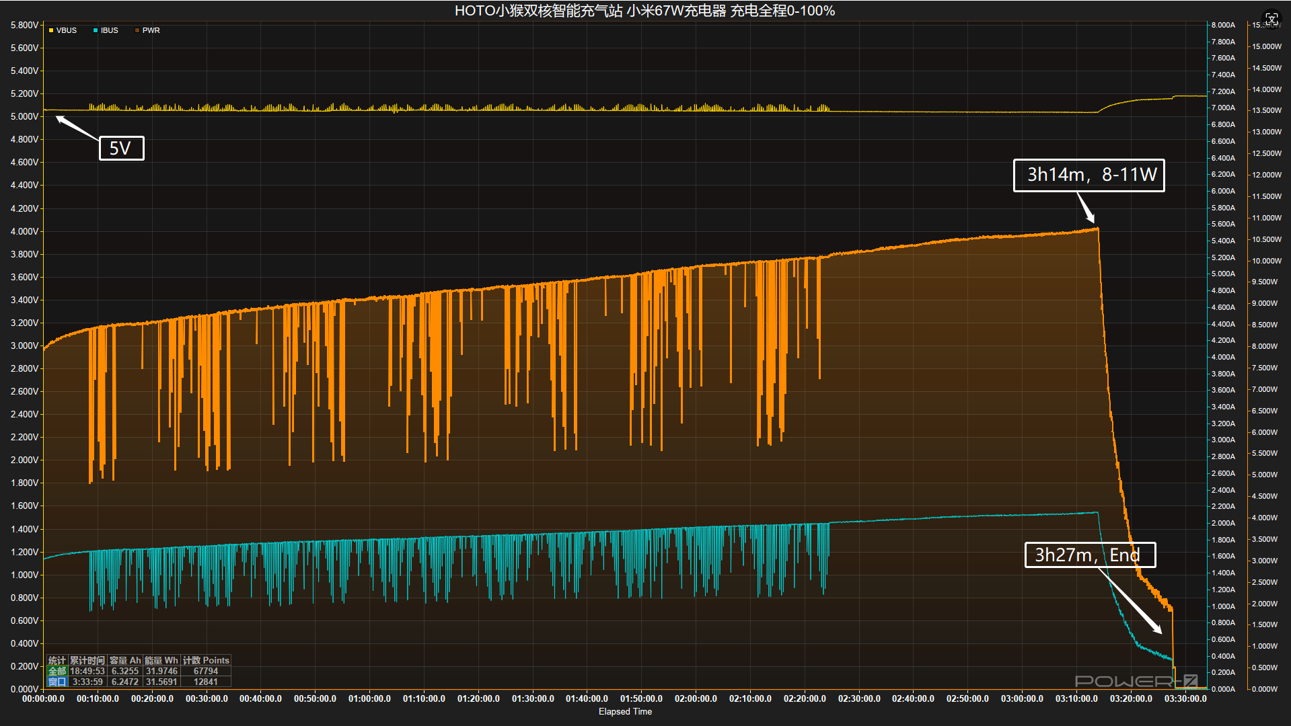Click the chart title HOTO小猴双核智能充气站
The width and height of the screenshot is (1291, 726).
[538, 11]
